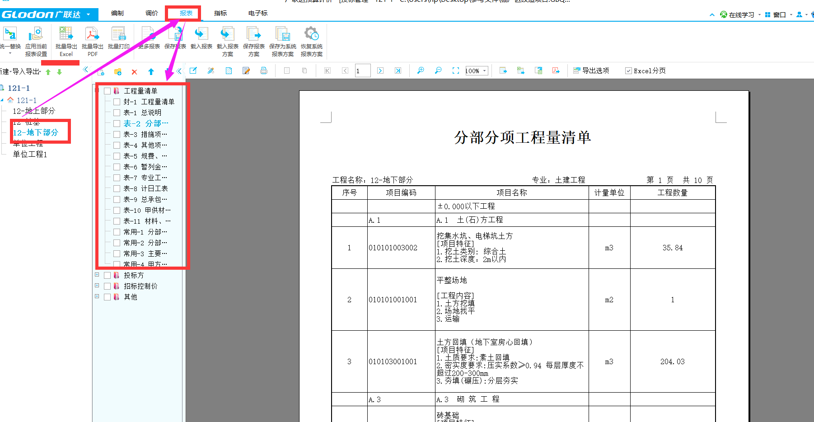Click the fit-to-screen brackets icon
Image resolution: width=814 pixels, height=422 pixels.
[x=456, y=70]
